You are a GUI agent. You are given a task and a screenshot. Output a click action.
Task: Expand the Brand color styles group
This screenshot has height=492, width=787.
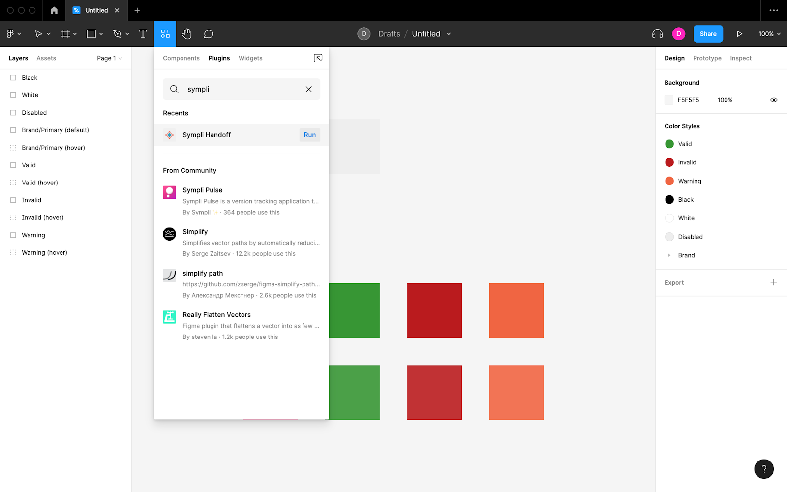[x=669, y=255]
